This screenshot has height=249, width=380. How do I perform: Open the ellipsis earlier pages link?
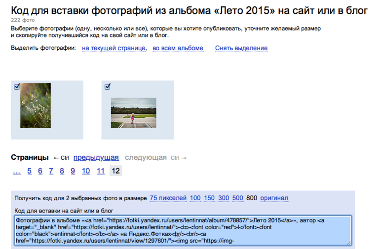tap(17, 171)
